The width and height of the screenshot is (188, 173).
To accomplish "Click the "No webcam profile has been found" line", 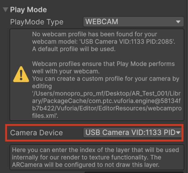I will [95, 34].
